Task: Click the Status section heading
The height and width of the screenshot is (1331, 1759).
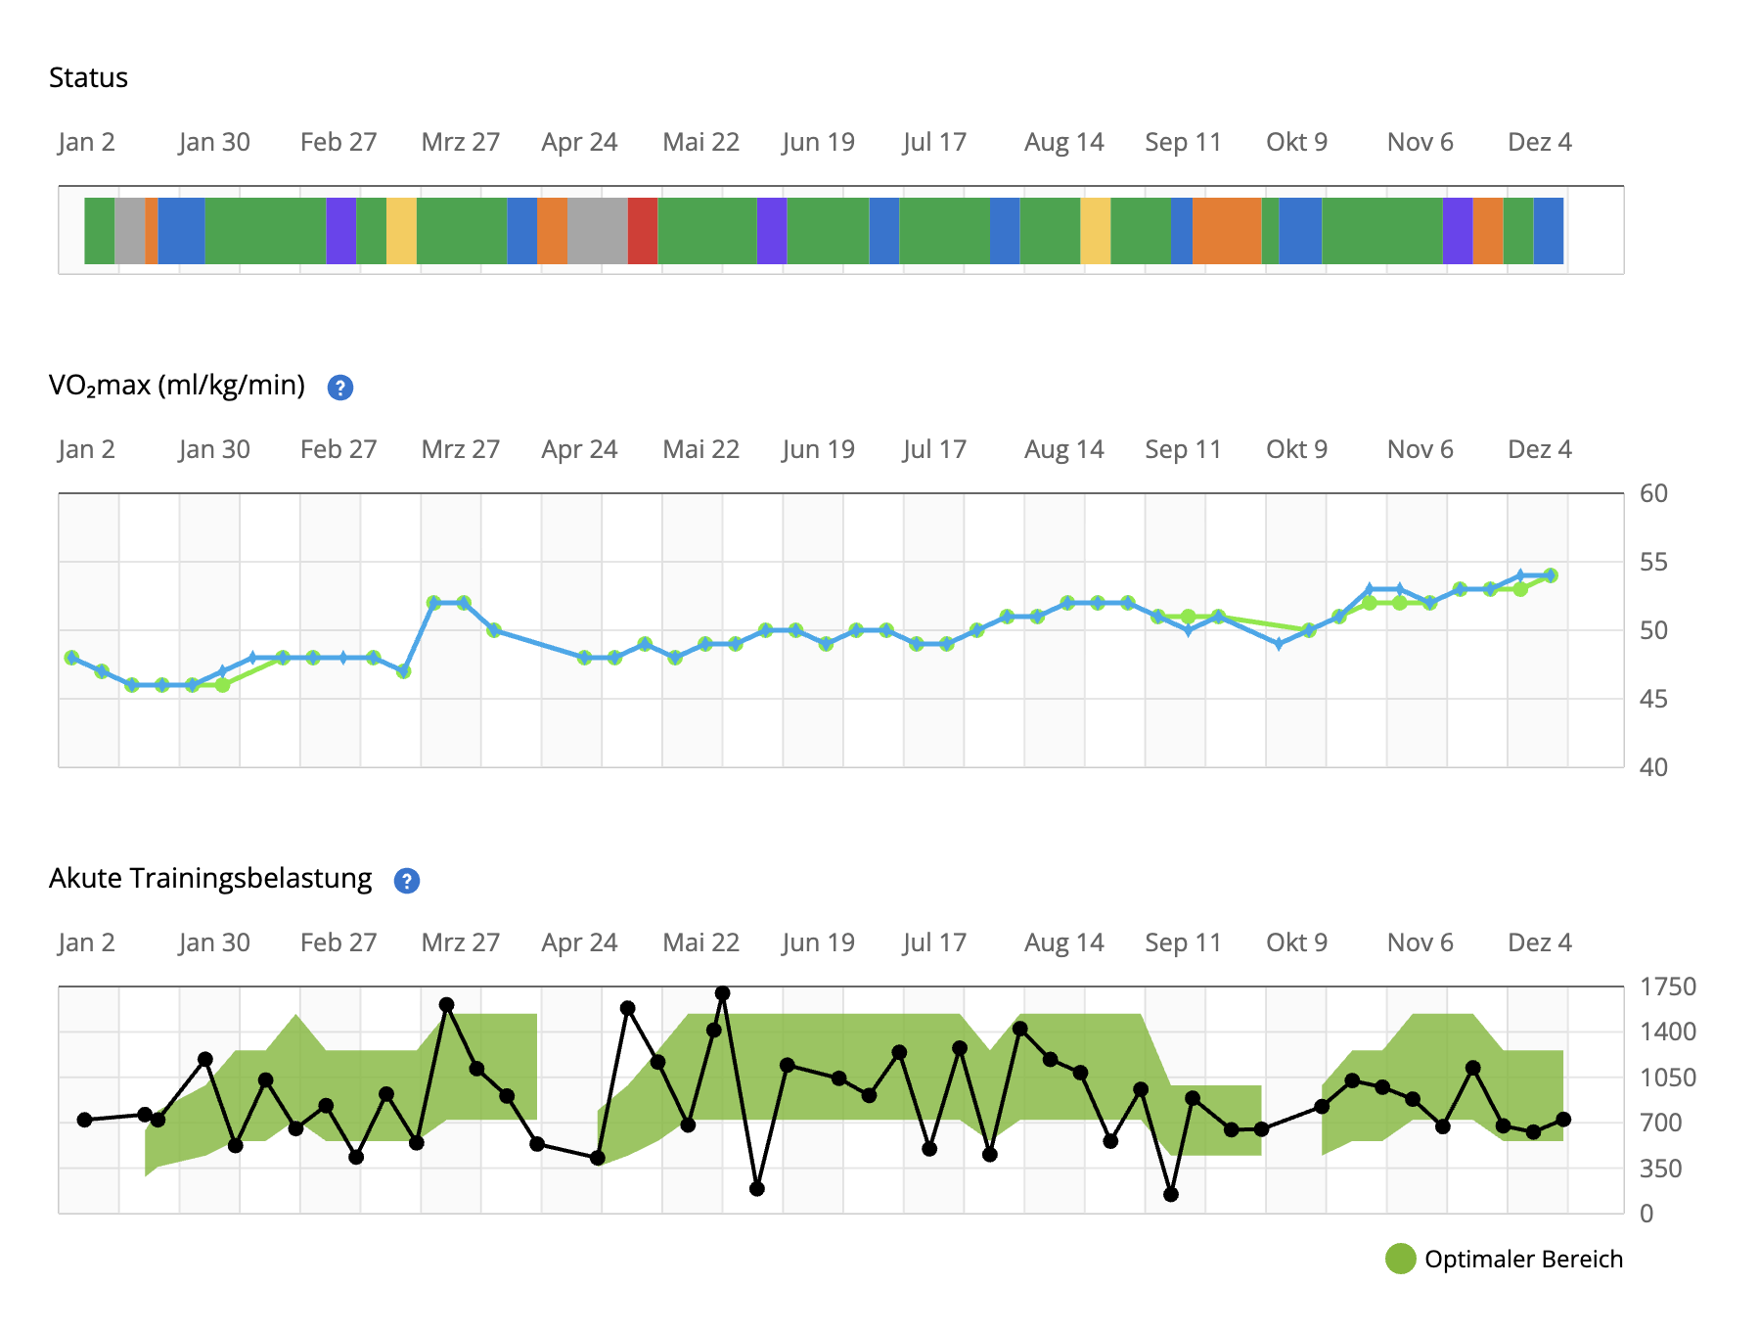Action: [88, 78]
